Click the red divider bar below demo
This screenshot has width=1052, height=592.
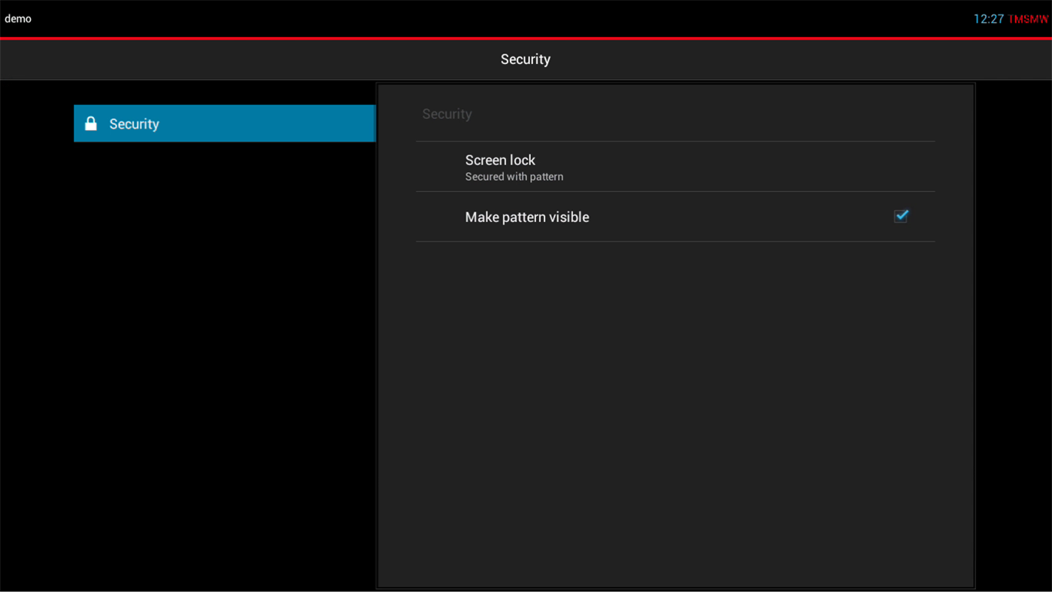pyautogui.click(x=526, y=35)
